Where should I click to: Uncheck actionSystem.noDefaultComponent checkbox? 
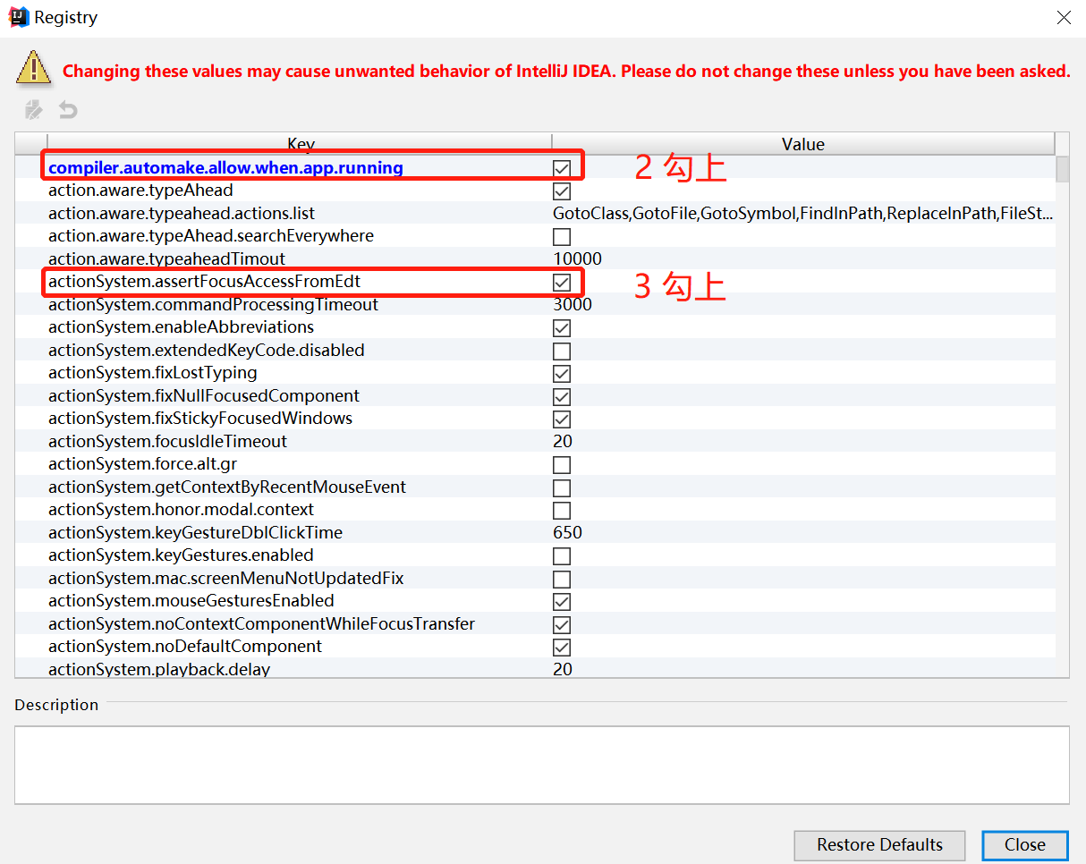[562, 648]
